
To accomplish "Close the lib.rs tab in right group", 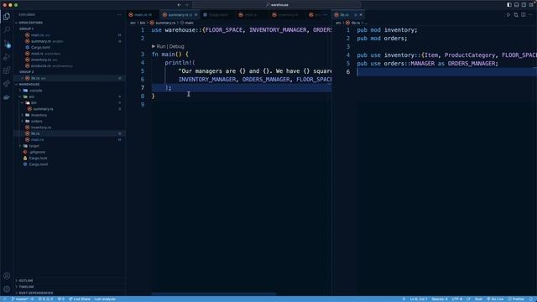I will pos(361,15).
